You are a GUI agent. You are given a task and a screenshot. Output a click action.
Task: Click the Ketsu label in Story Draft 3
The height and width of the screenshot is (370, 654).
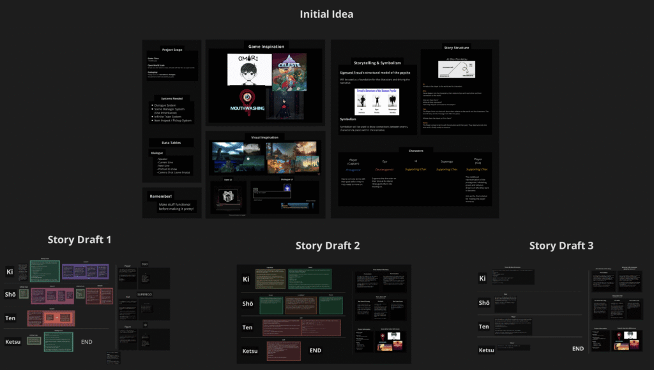pyautogui.click(x=487, y=350)
